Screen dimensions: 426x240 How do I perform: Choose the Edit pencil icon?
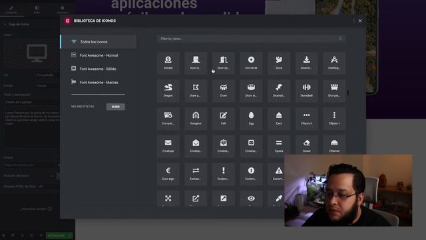pos(224,119)
